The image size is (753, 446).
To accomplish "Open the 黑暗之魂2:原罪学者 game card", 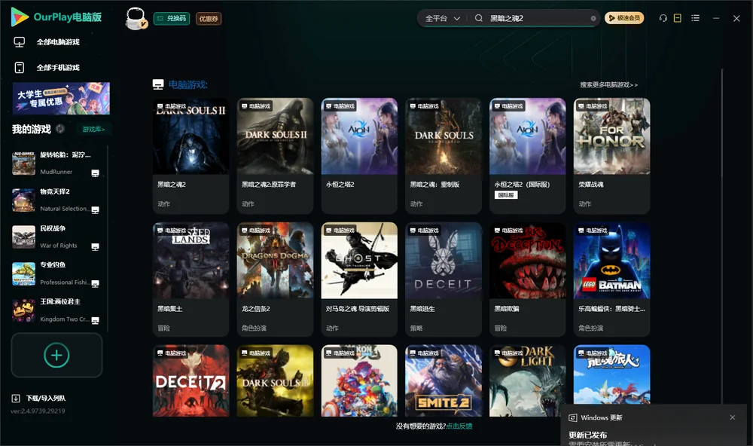I will [x=275, y=156].
